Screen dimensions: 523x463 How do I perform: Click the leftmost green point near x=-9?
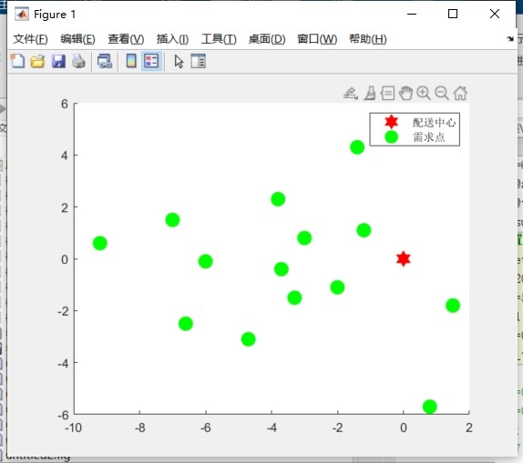[x=99, y=243]
